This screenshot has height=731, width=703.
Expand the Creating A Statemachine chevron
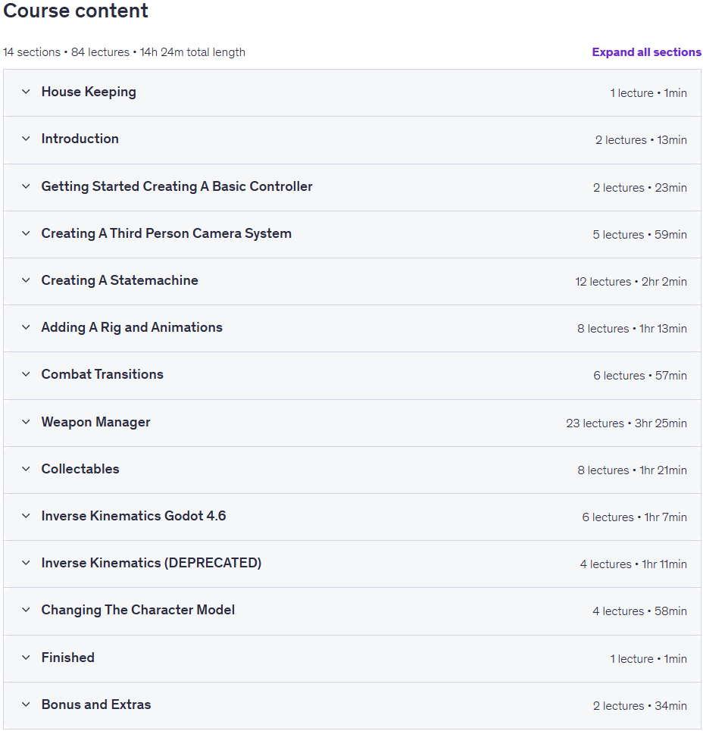[x=26, y=280]
